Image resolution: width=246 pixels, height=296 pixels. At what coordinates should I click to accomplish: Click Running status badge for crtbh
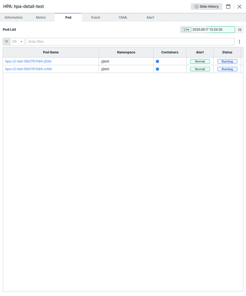[227, 69]
